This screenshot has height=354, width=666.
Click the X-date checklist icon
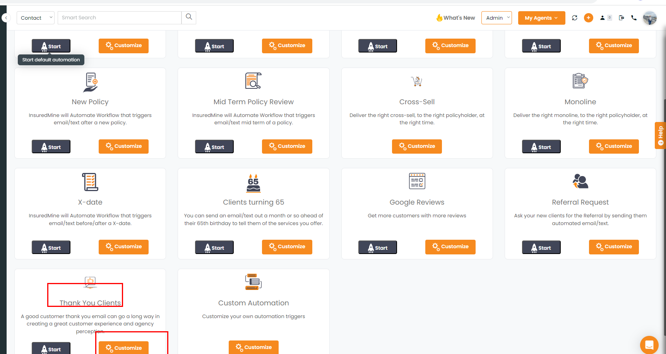[90, 182]
